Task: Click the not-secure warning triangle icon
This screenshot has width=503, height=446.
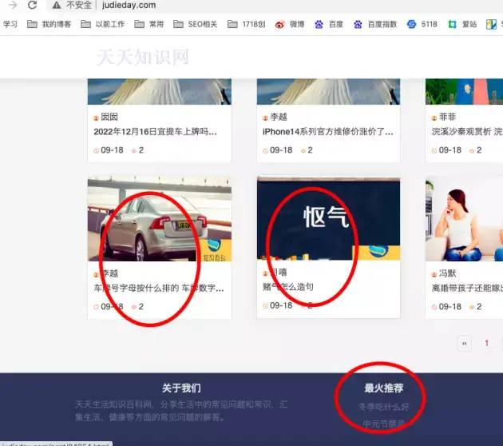Action: 57,5
